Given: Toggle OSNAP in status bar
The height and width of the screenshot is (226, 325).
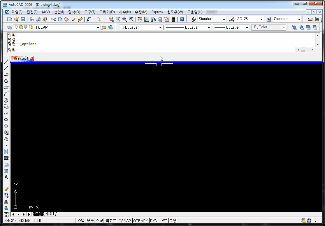Looking at the screenshot, I should pyautogui.click(x=125, y=221).
